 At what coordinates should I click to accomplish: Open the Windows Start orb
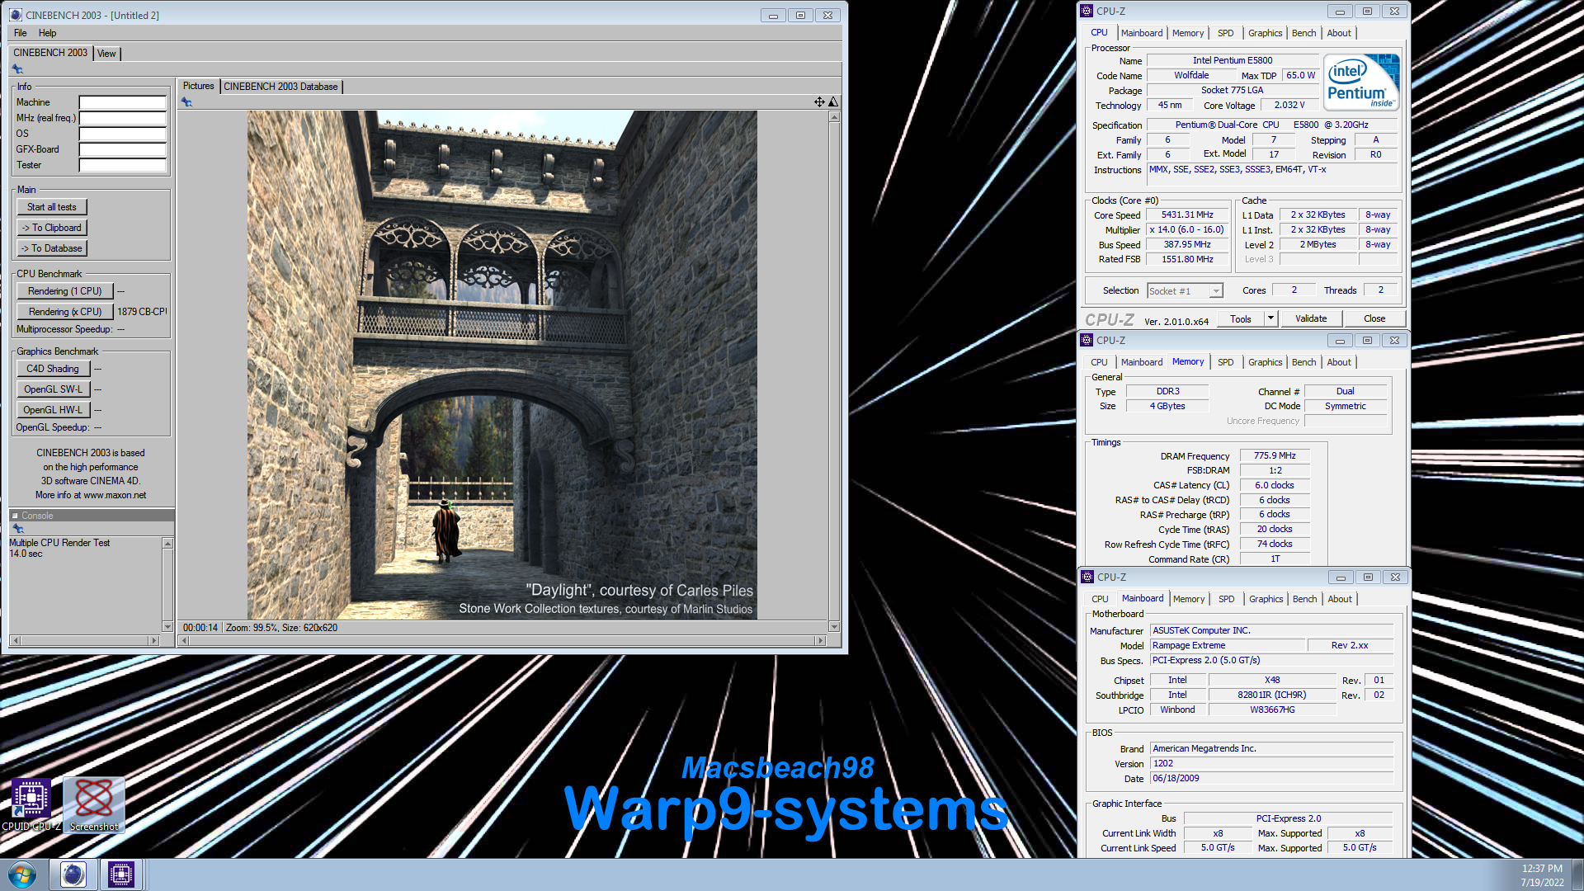pos(22,874)
